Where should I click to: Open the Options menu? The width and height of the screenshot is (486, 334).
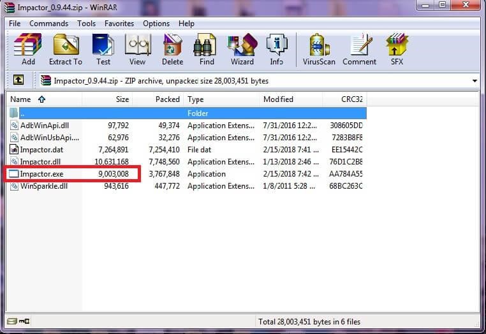(x=156, y=24)
